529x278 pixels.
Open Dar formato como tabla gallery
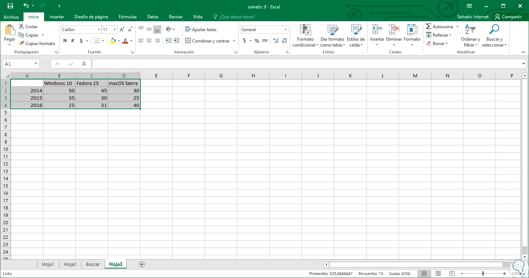(332, 36)
